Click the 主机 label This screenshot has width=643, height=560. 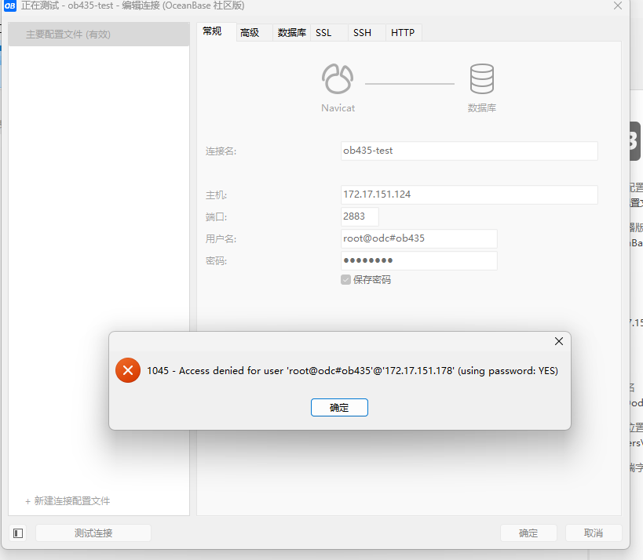(216, 195)
